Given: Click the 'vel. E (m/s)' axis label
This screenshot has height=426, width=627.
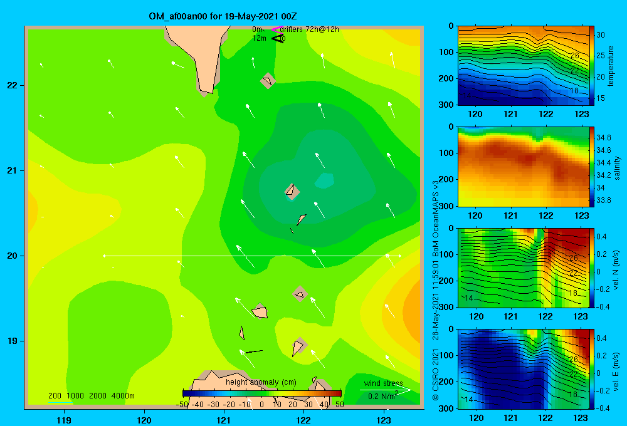Looking at the screenshot, I should tap(616, 371).
